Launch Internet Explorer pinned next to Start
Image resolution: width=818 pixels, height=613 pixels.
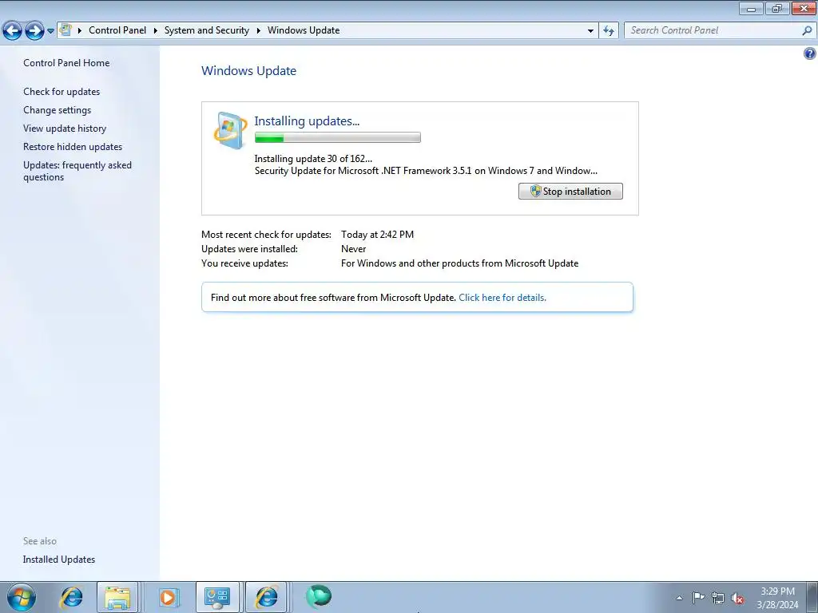pyautogui.click(x=71, y=597)
